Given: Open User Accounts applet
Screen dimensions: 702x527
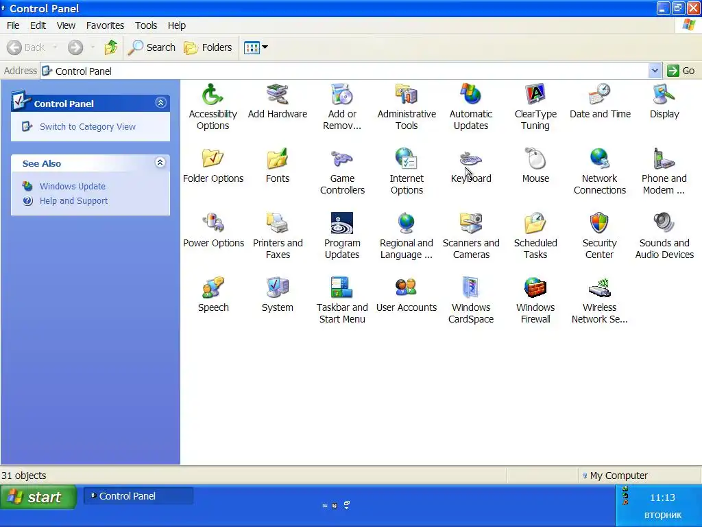Looking at the screenshot, I should 407,295.
